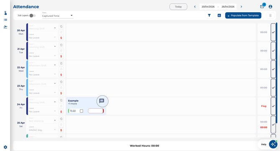Click the Help button
The image size is (280, 151).
coord(264,144)
